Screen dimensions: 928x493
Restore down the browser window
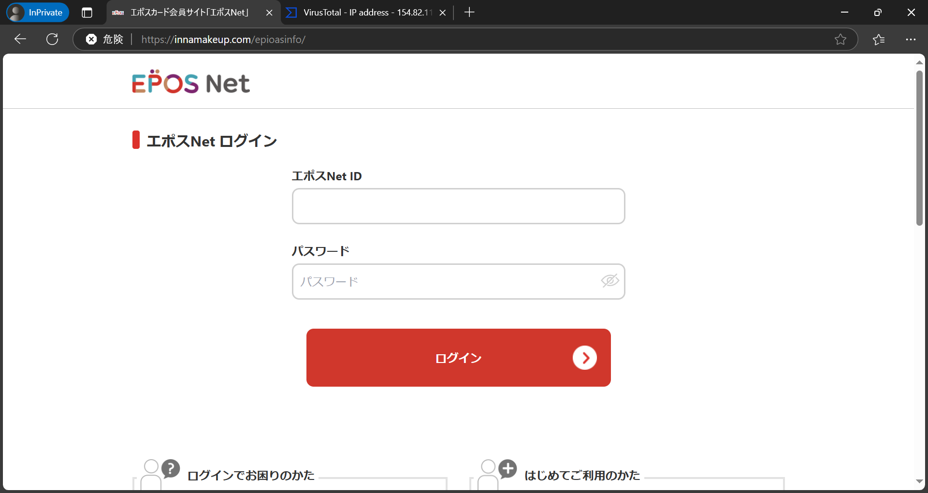[x=878, y=13]
